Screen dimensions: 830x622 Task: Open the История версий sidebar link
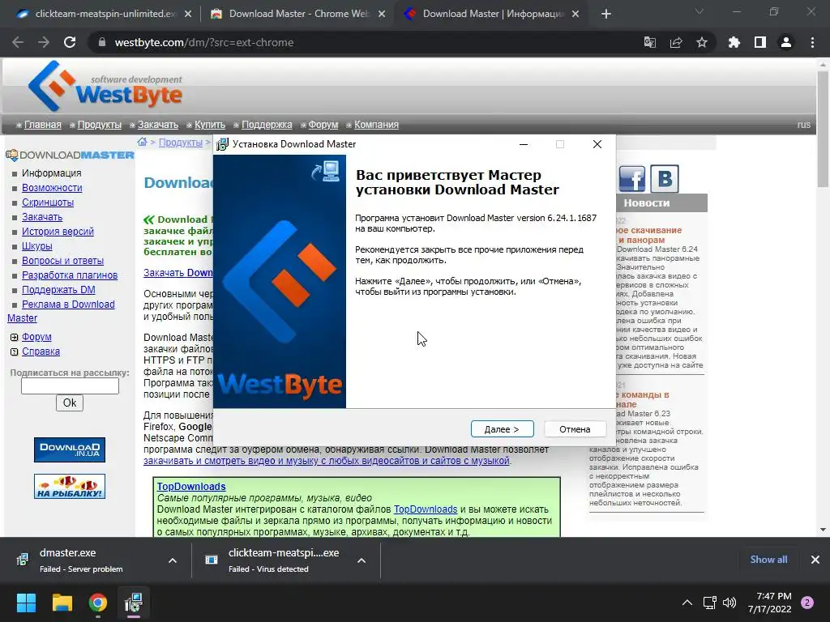click(58, 231)
